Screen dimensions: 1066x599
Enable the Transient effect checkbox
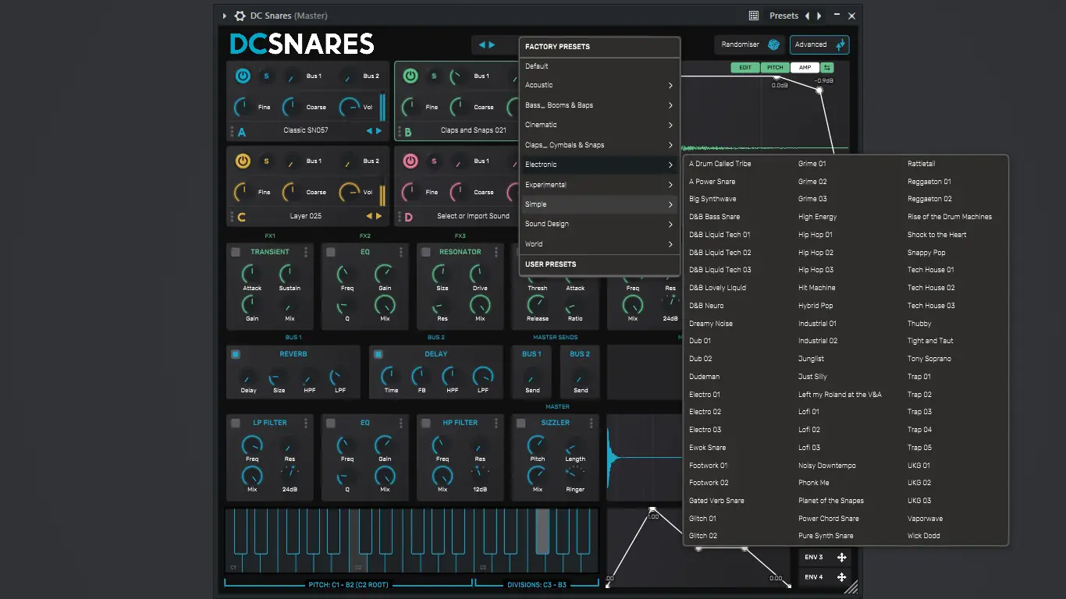click(x=235, y=252)
